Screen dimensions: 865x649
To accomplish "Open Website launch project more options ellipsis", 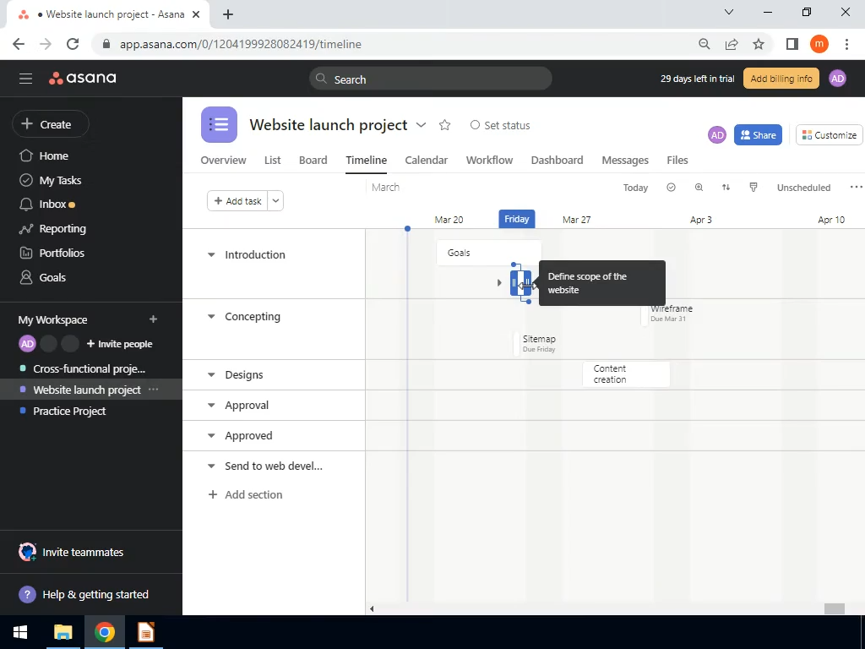I will [x=154, y=390].
